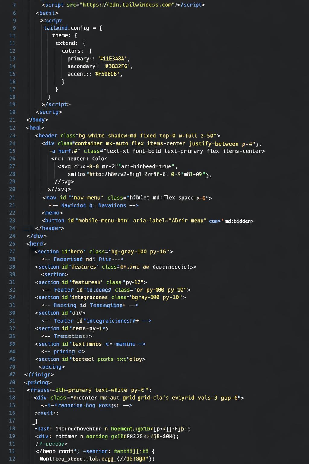
Task: Click section id 'div>' line
Action: click(x=60, y=313)
